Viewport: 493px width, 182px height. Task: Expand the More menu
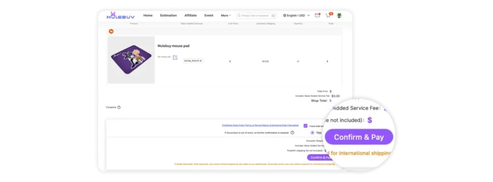[x=226, y=15]
